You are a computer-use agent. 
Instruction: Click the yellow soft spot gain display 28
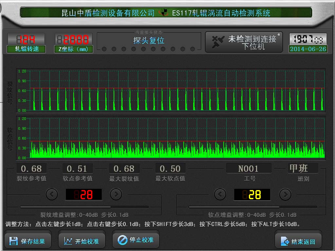pyautogui.click(x=252, y=194)
